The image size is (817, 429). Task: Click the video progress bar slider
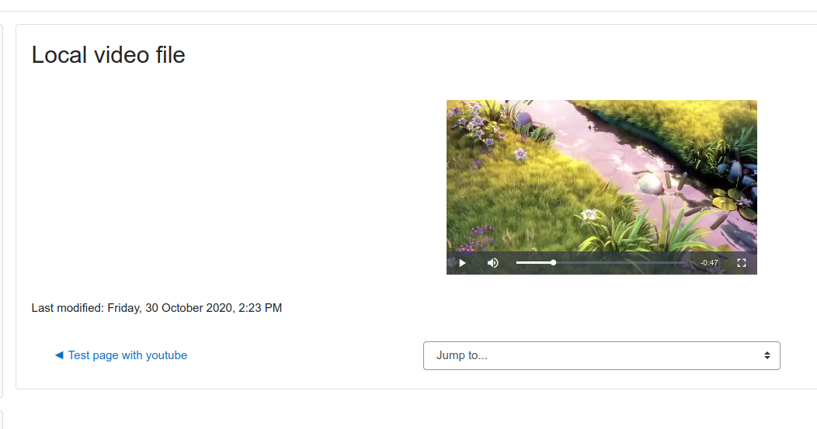pos(603,263)
